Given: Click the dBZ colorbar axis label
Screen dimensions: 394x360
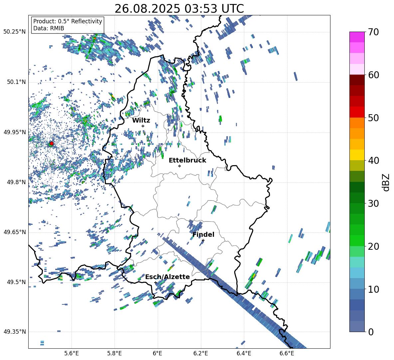Looking at the screenshot, I should [386, 182].
